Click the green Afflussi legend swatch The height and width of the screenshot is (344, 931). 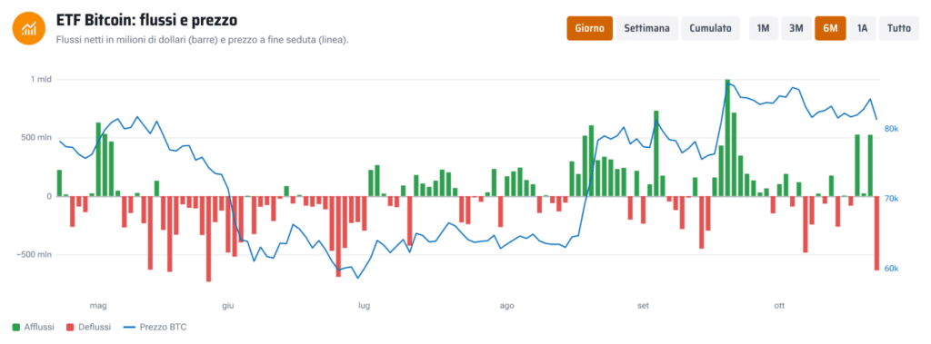[x=16, y=327]
